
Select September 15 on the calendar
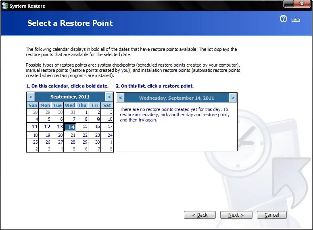click(82, 127)
